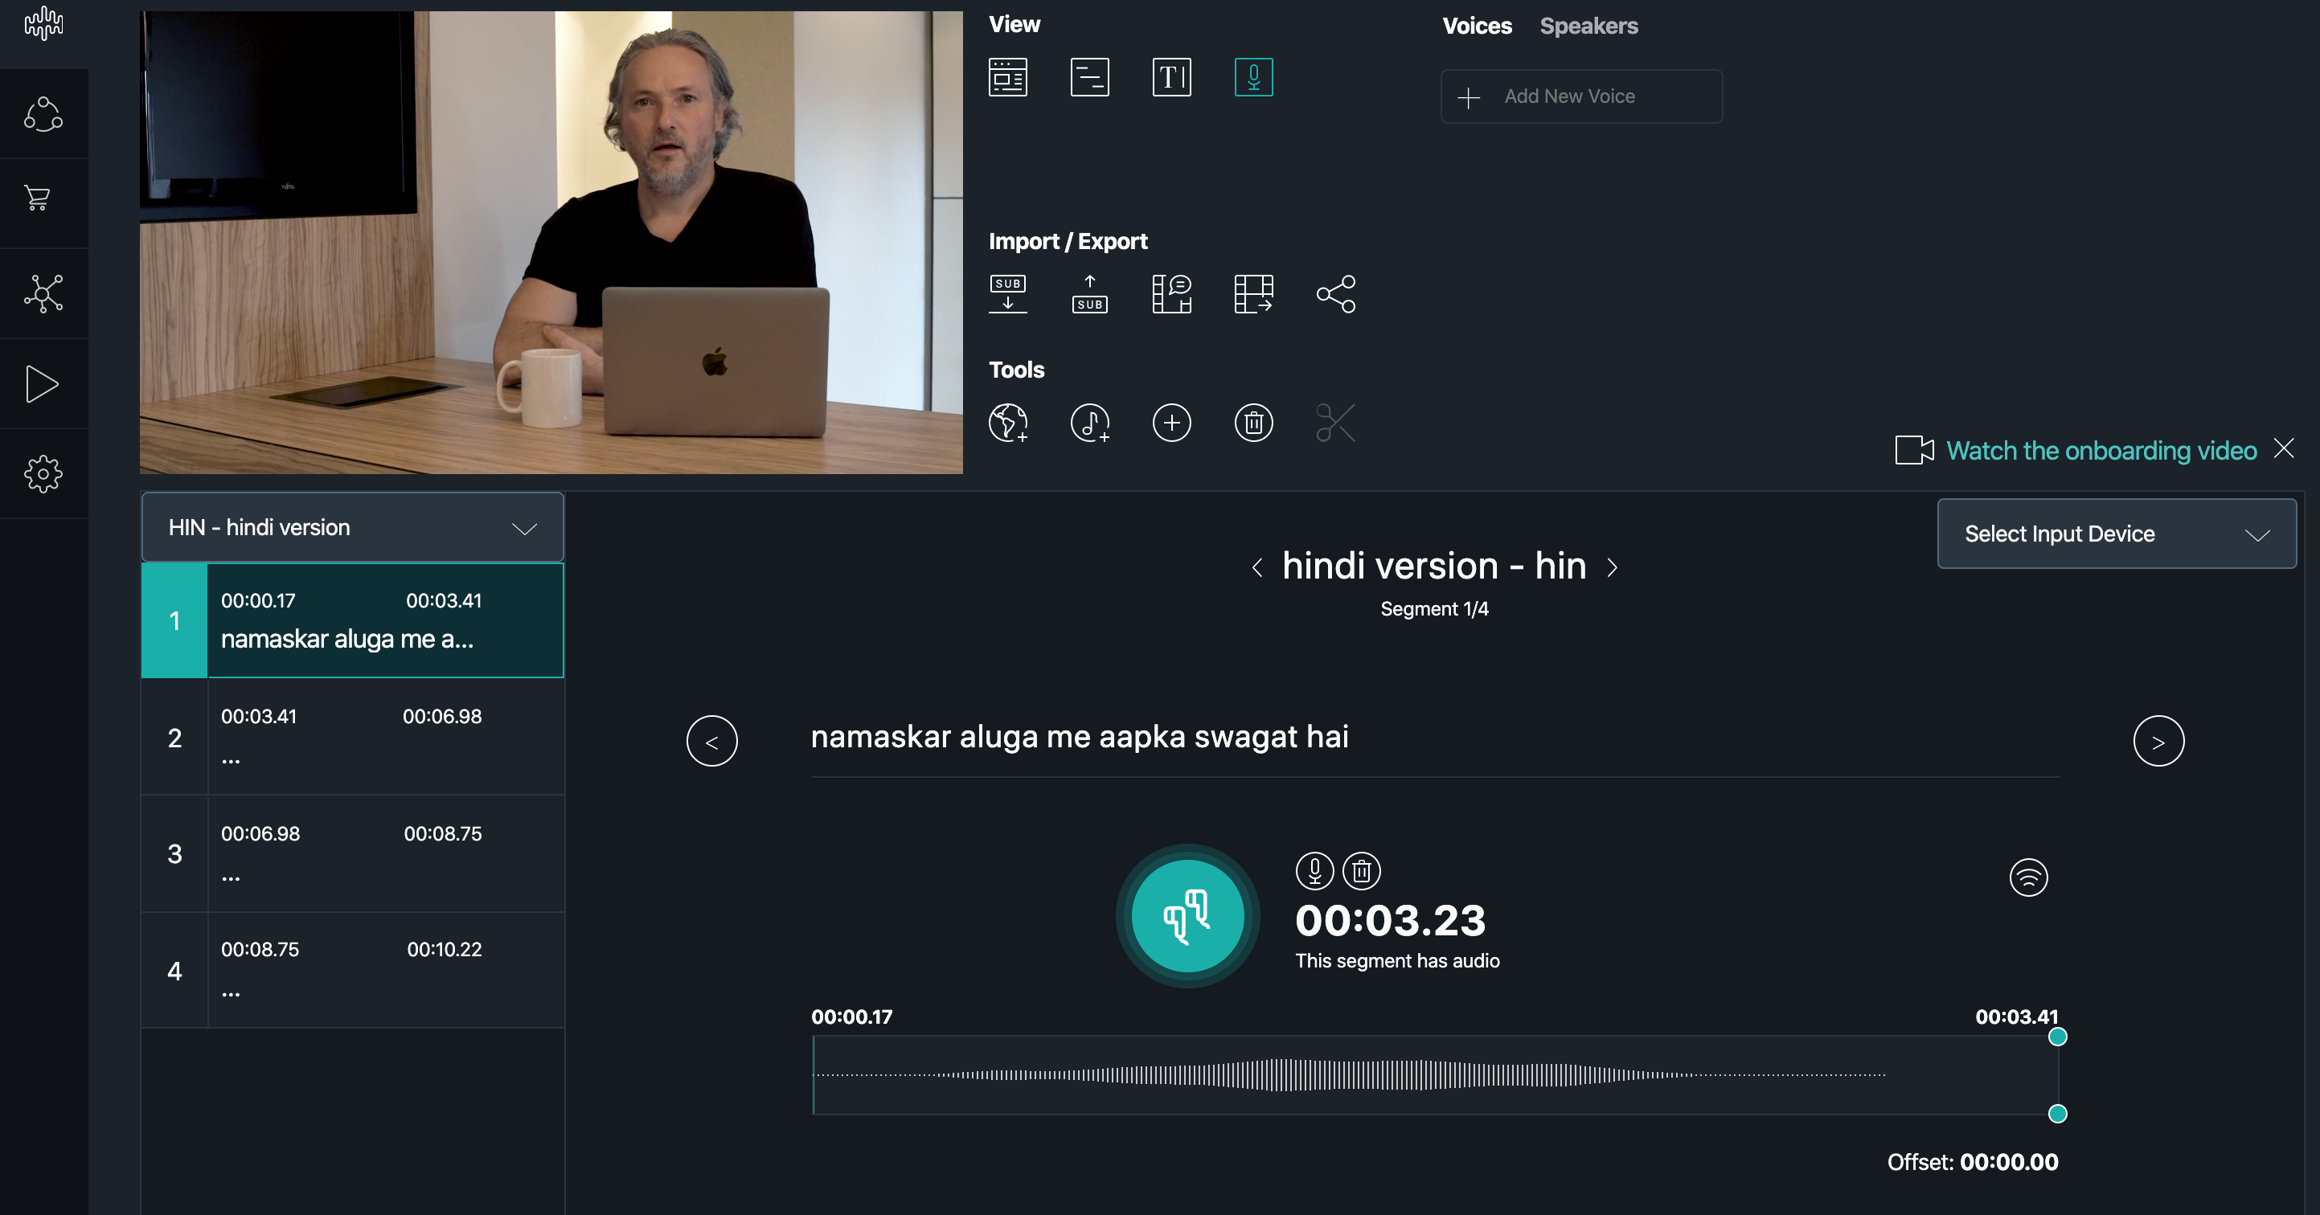Click the upper teal handle on waveform end
The width and height of the screenshot is (2320, 1215).
coord(2057,1037)
